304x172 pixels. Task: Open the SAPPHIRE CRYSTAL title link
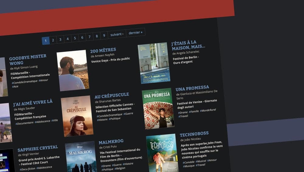coord(38,148)
